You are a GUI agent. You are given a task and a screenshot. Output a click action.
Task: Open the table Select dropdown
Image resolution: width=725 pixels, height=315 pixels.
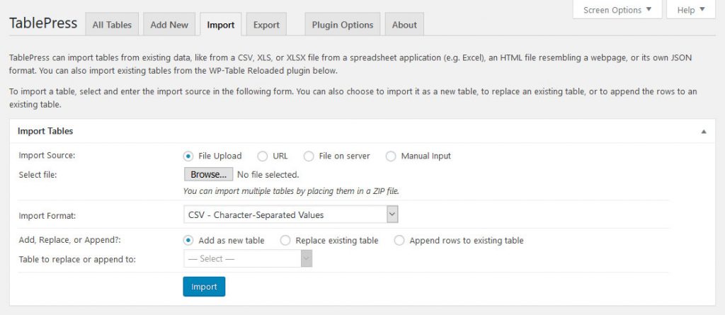(x=248, y=259)
